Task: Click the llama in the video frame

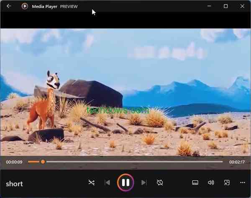Action: [x=43, y=103]
